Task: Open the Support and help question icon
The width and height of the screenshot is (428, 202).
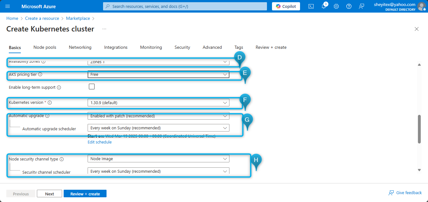Action: 349,6
